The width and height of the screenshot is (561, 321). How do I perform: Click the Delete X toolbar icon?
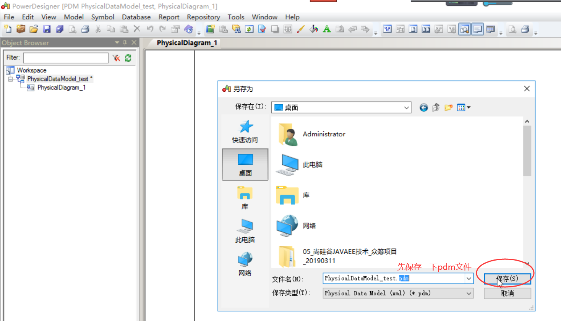click(137, 29)
